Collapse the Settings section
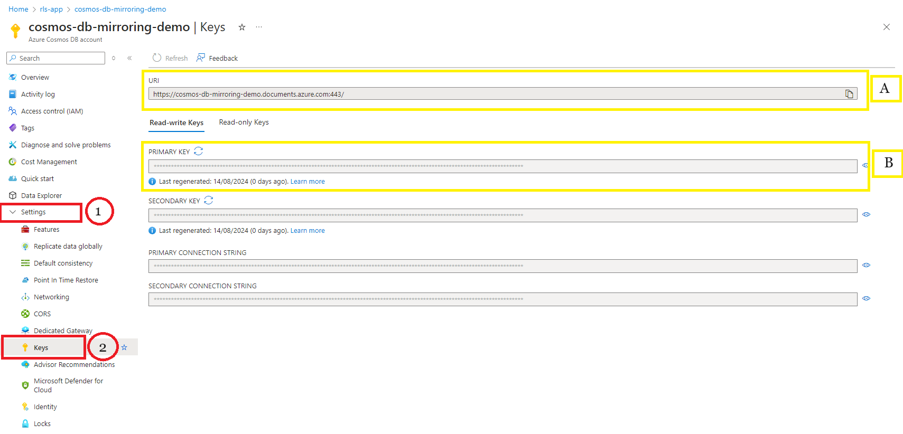 (x=13, y=212)
